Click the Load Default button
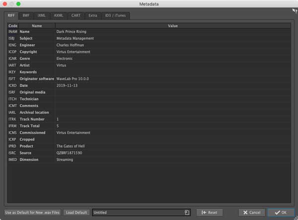The height and width of the screenshot is (220, 298). point(76,213)
